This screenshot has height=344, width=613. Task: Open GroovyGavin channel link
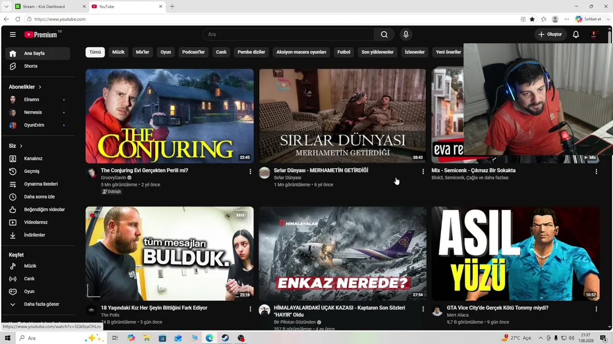[x=114, y=178]
